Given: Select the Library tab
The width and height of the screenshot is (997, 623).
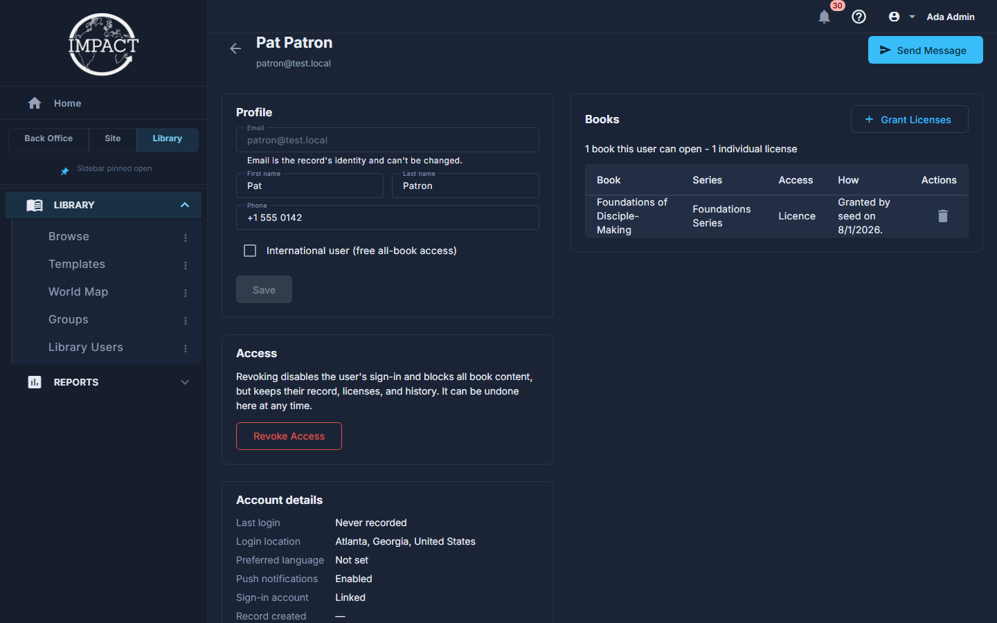Looking at the screenshot, I should tap(168, 139).
